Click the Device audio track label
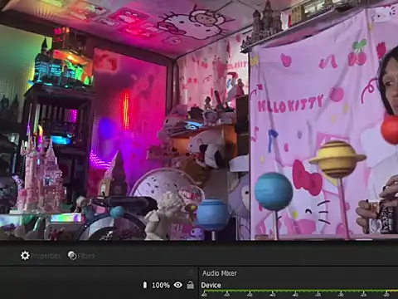Screen dimensions: 398x299 [211, 285]
